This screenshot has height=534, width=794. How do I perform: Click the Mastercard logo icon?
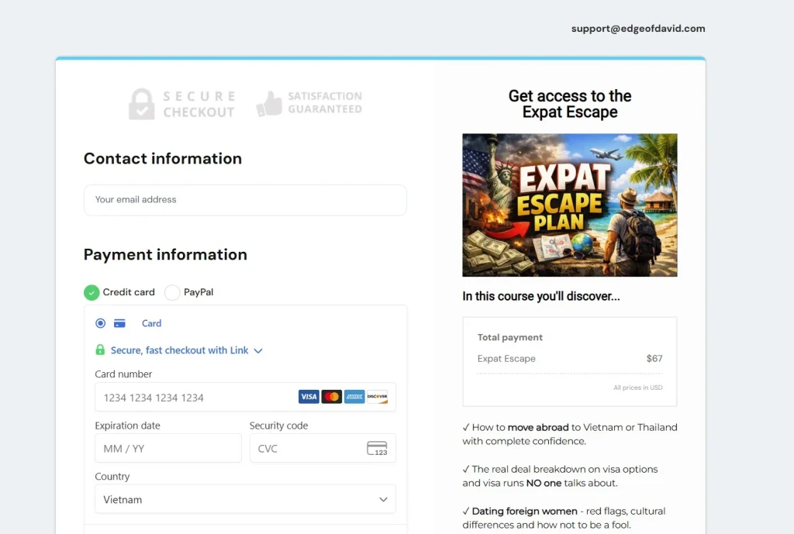coord(332,397)
